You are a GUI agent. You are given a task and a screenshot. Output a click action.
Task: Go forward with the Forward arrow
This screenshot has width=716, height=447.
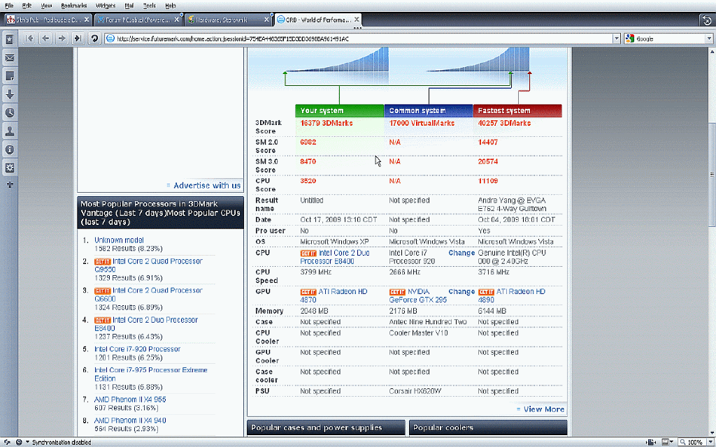62,39
